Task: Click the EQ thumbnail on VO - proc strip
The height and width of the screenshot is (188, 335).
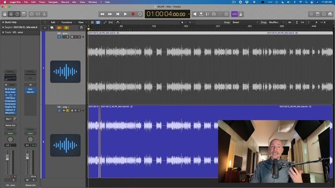Action: pos(10,78)
